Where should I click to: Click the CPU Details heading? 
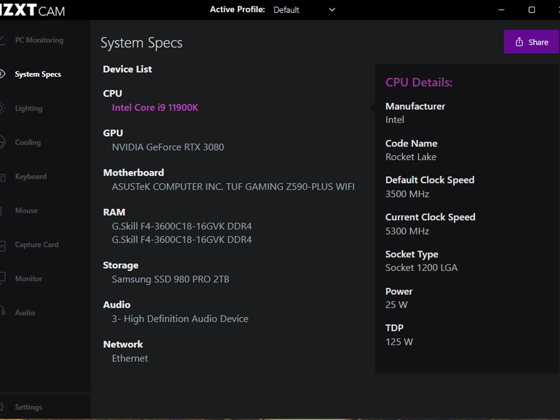(419, 82)
